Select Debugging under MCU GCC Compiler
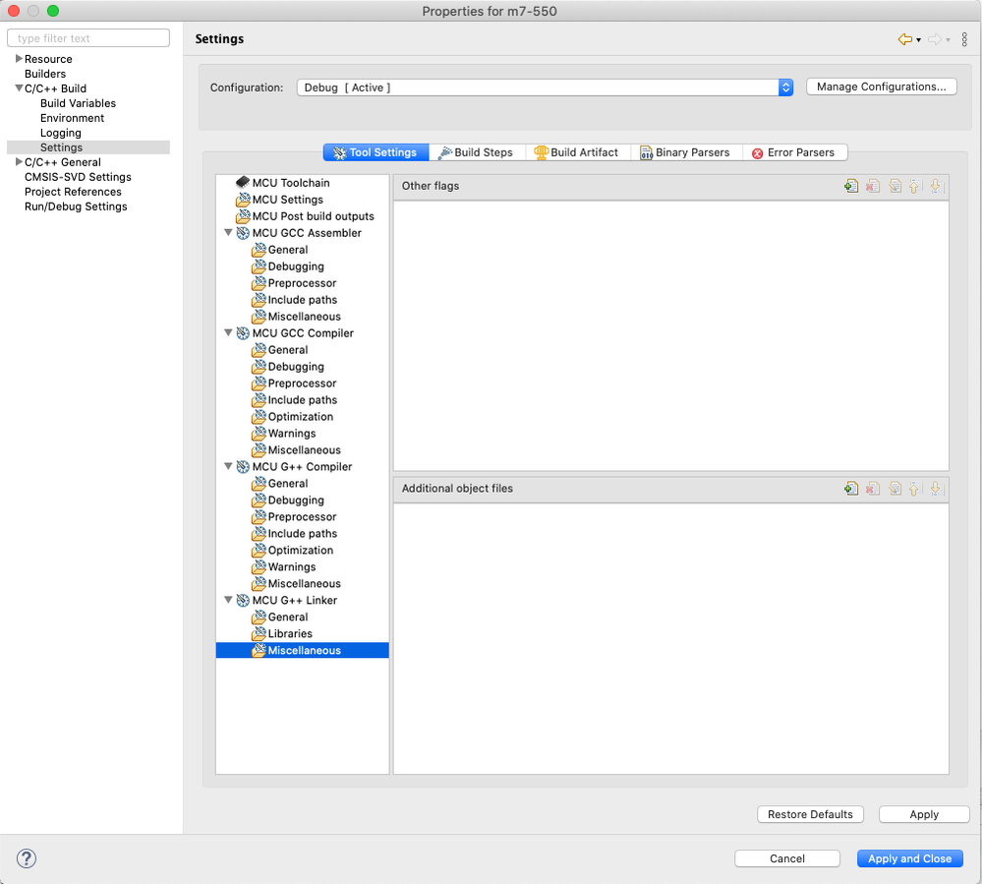The height and width of the screenshot is (884, 982). [x=296, y=367]
